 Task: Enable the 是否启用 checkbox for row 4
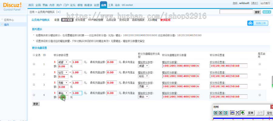(260, 95)
